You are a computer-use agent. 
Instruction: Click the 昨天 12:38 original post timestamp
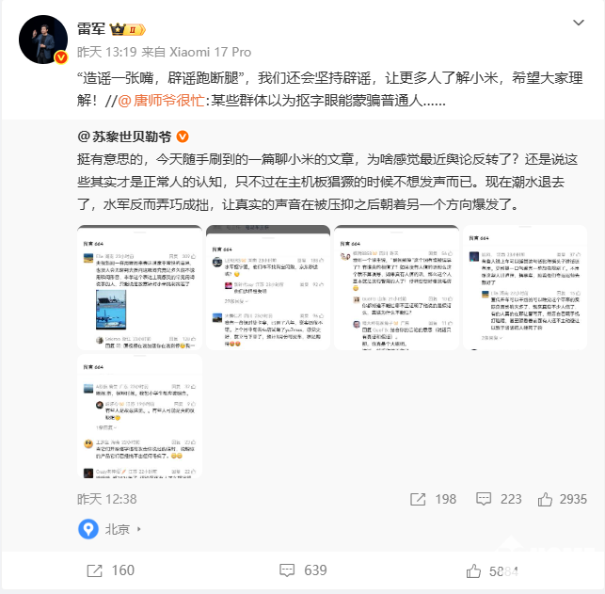tap(107, 499)
